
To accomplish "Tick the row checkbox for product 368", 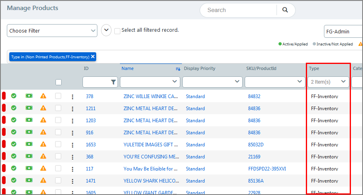I will click(x=58, y=156).
